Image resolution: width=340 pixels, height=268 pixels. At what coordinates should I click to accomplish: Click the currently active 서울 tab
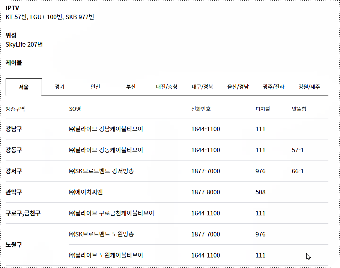coord(23,86)
